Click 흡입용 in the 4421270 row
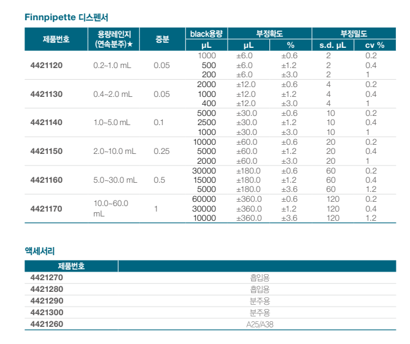 (x=260, y=278)
